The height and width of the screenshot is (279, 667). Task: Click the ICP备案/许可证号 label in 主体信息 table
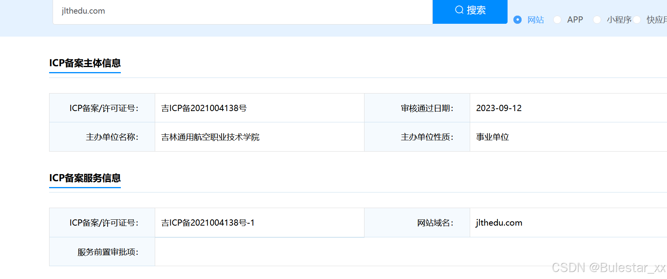tap(102, 108)
